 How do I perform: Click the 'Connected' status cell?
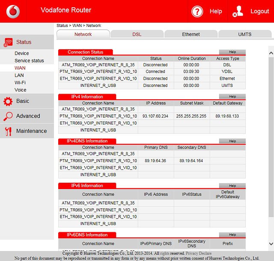[155, 71]
